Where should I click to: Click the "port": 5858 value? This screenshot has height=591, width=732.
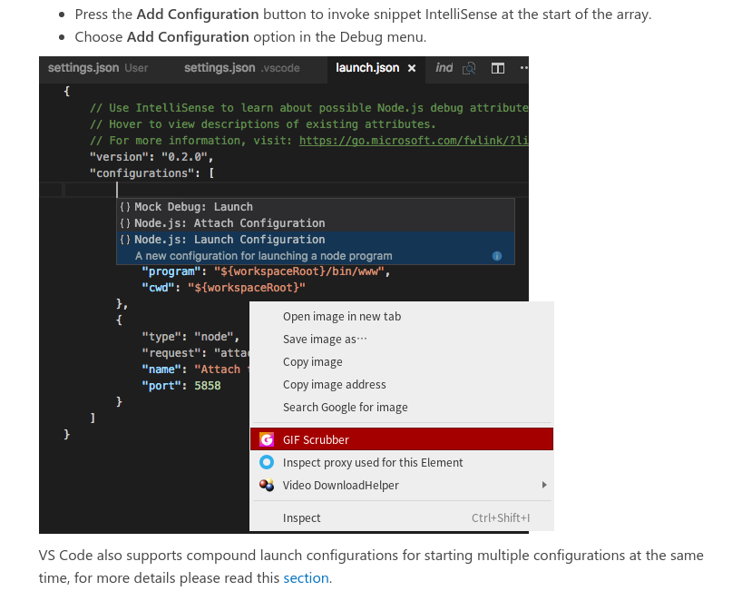point(208,386)
